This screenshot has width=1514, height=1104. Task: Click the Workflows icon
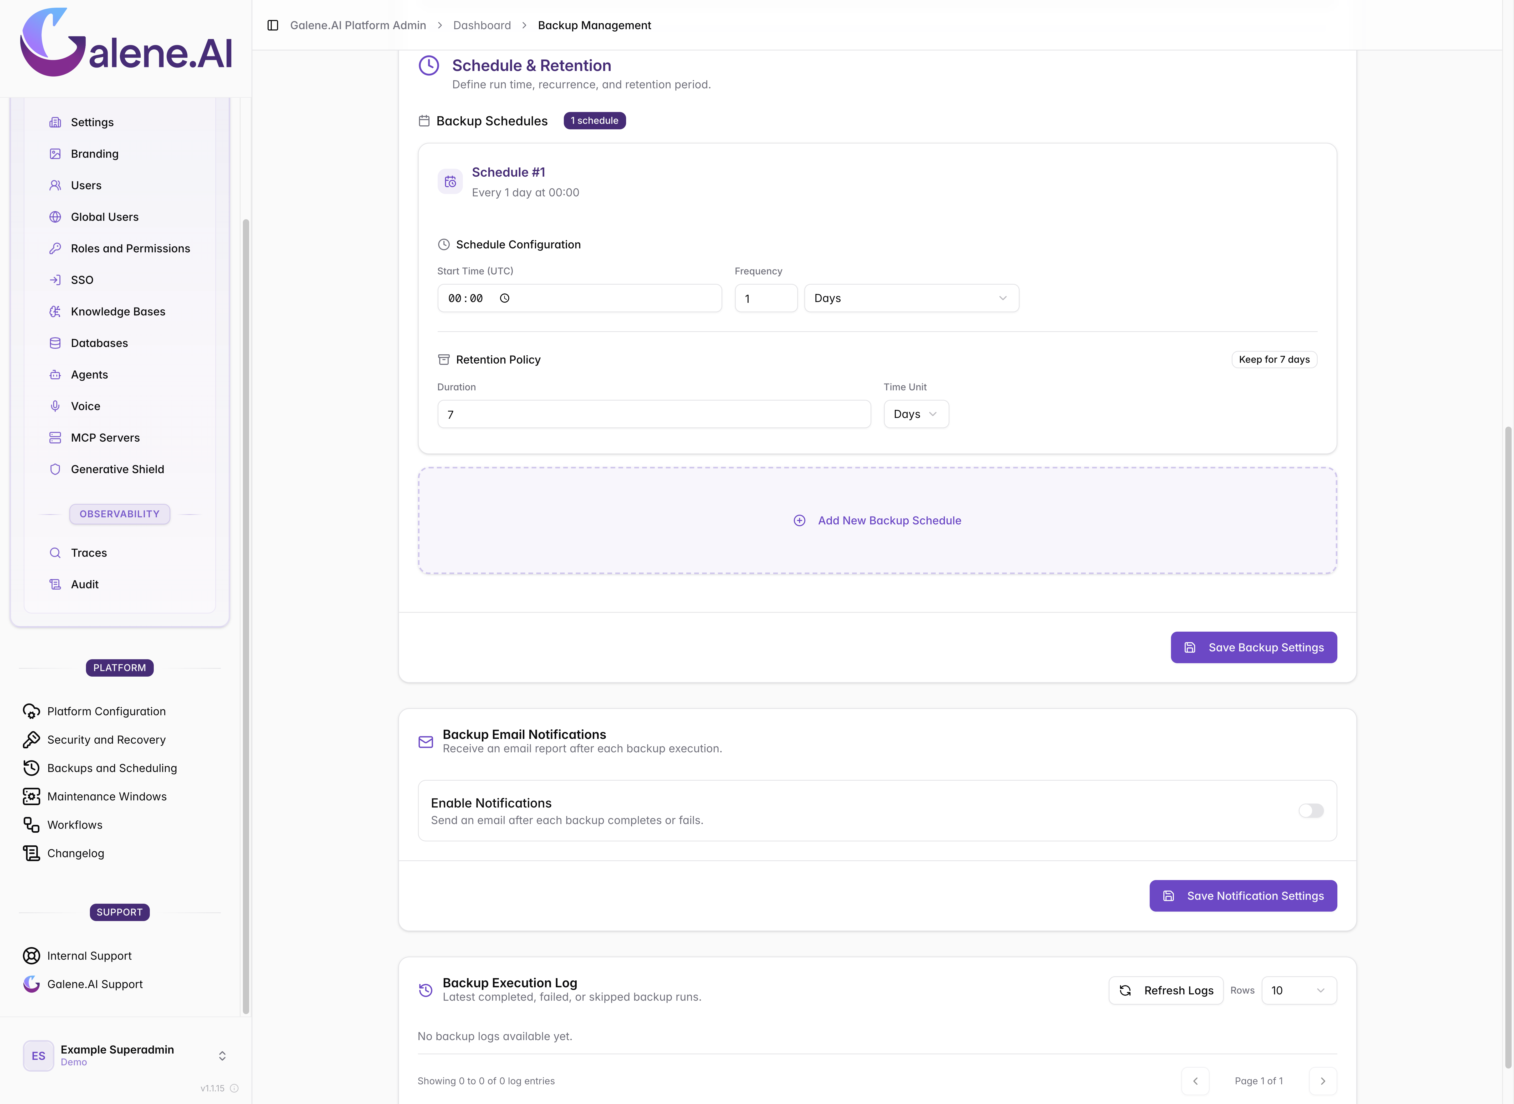coord(31,825)
